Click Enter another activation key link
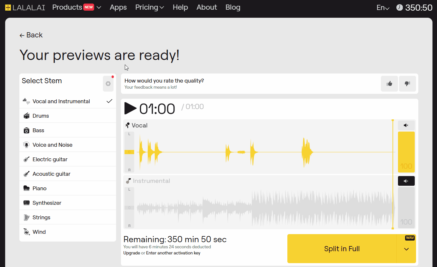 click(173, 253)
